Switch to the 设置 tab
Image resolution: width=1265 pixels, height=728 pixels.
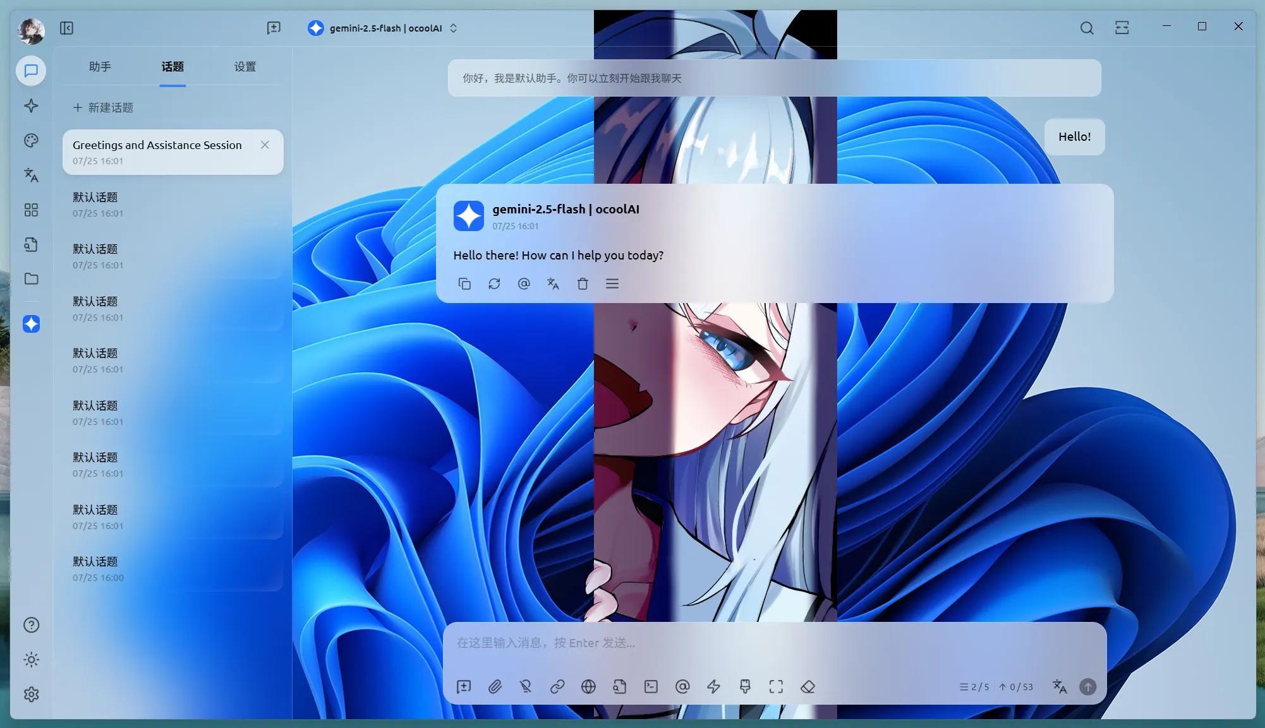click(x=245, y=66)
